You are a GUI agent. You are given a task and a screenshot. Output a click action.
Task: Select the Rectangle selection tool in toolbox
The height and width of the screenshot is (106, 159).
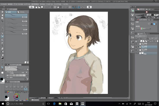(x=2, y=24)
